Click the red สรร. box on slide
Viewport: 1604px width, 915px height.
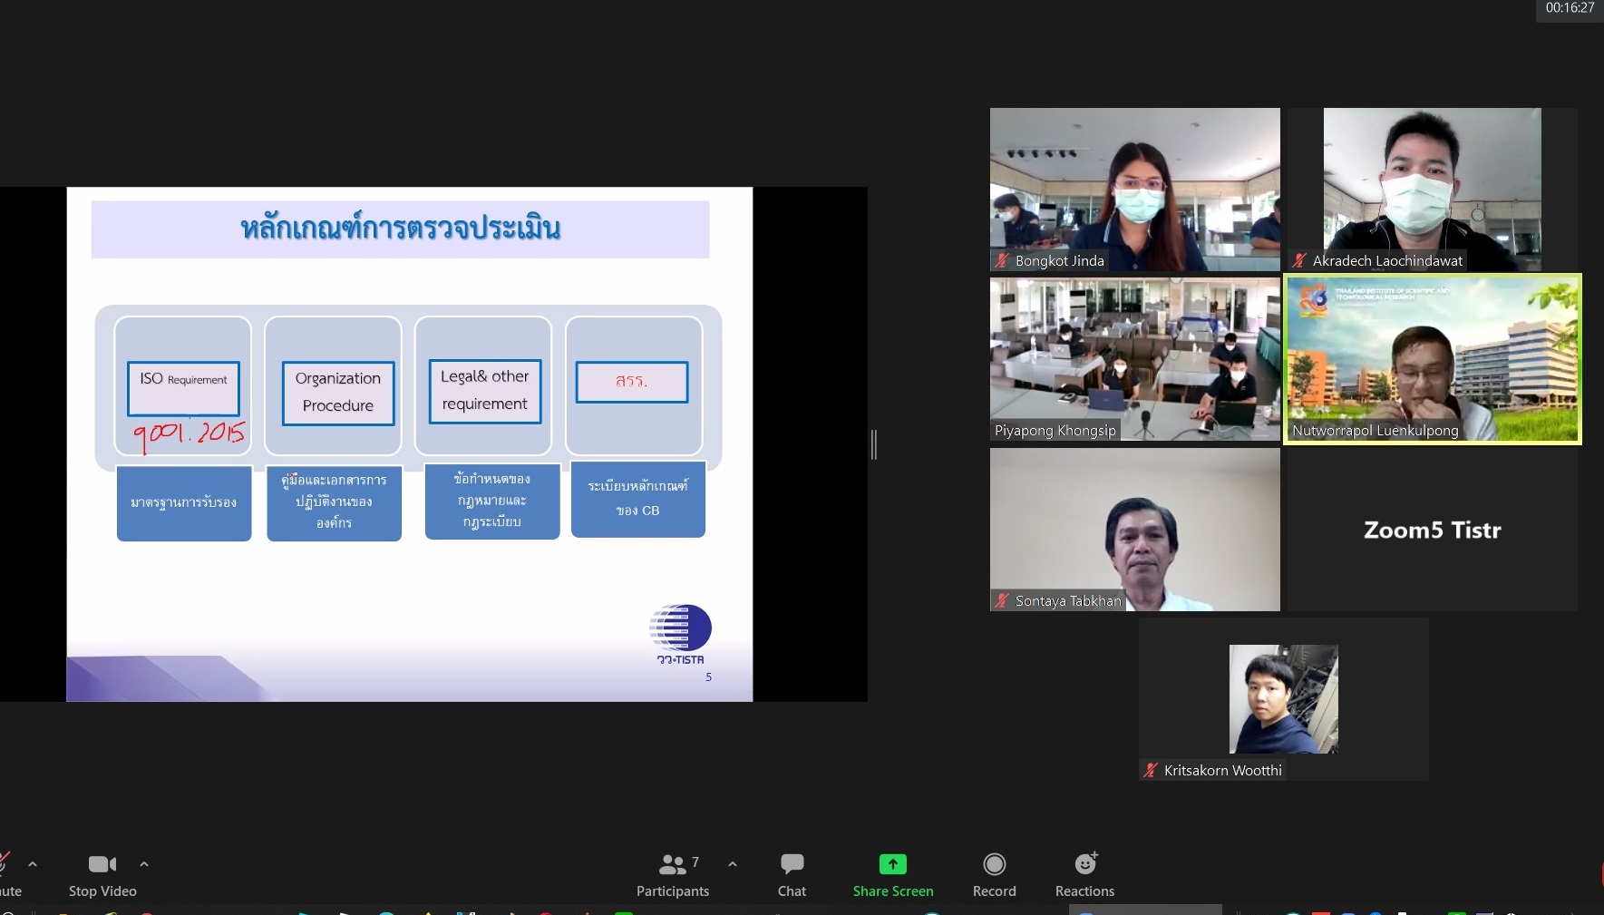[632, 382]
